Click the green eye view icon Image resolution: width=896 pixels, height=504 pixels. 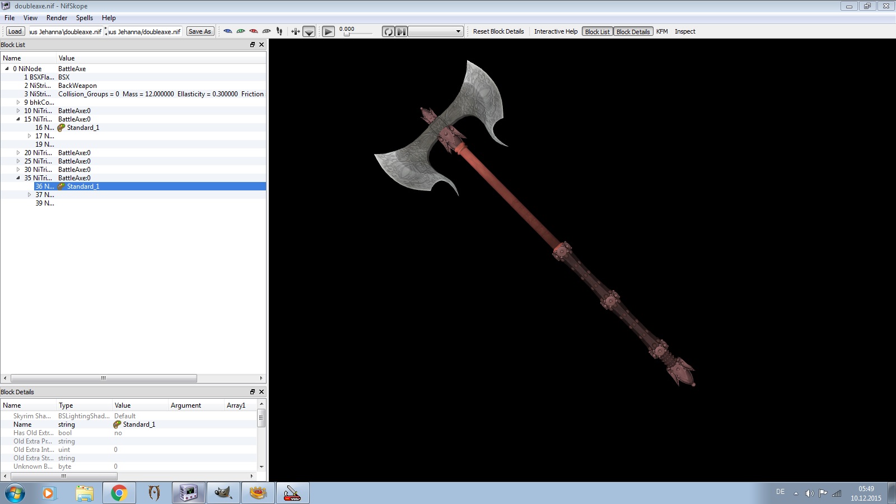[x=241, y=31]
